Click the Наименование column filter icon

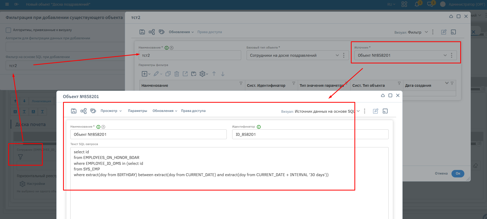[241, 83]
